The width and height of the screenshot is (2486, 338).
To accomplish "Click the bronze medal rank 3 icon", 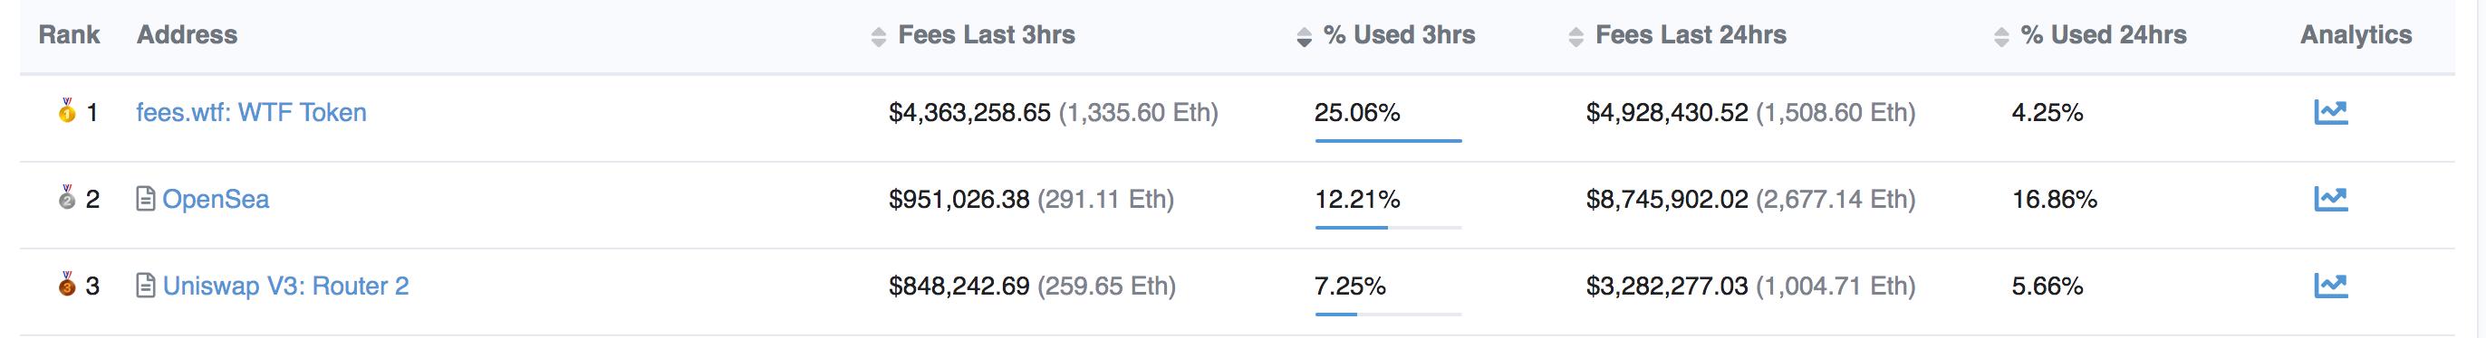I will tap(67, 284).
